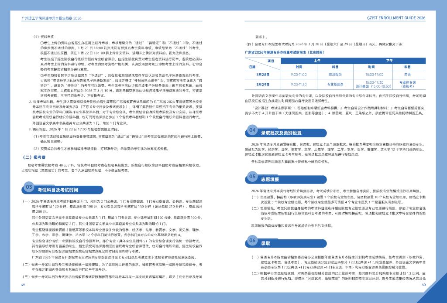
Task: Click the 录取 section heading banner
Action: [x=265, y=243]
